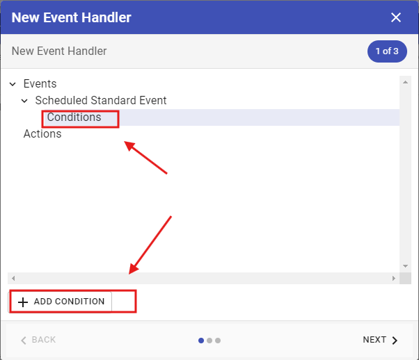Collapse the Events node chevron
This screenshot has height=360, width=419.
click(x=13, y=84)
